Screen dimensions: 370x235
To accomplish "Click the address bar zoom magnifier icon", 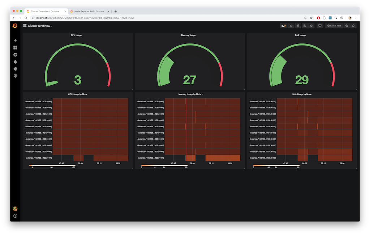I will coord(305,18).
